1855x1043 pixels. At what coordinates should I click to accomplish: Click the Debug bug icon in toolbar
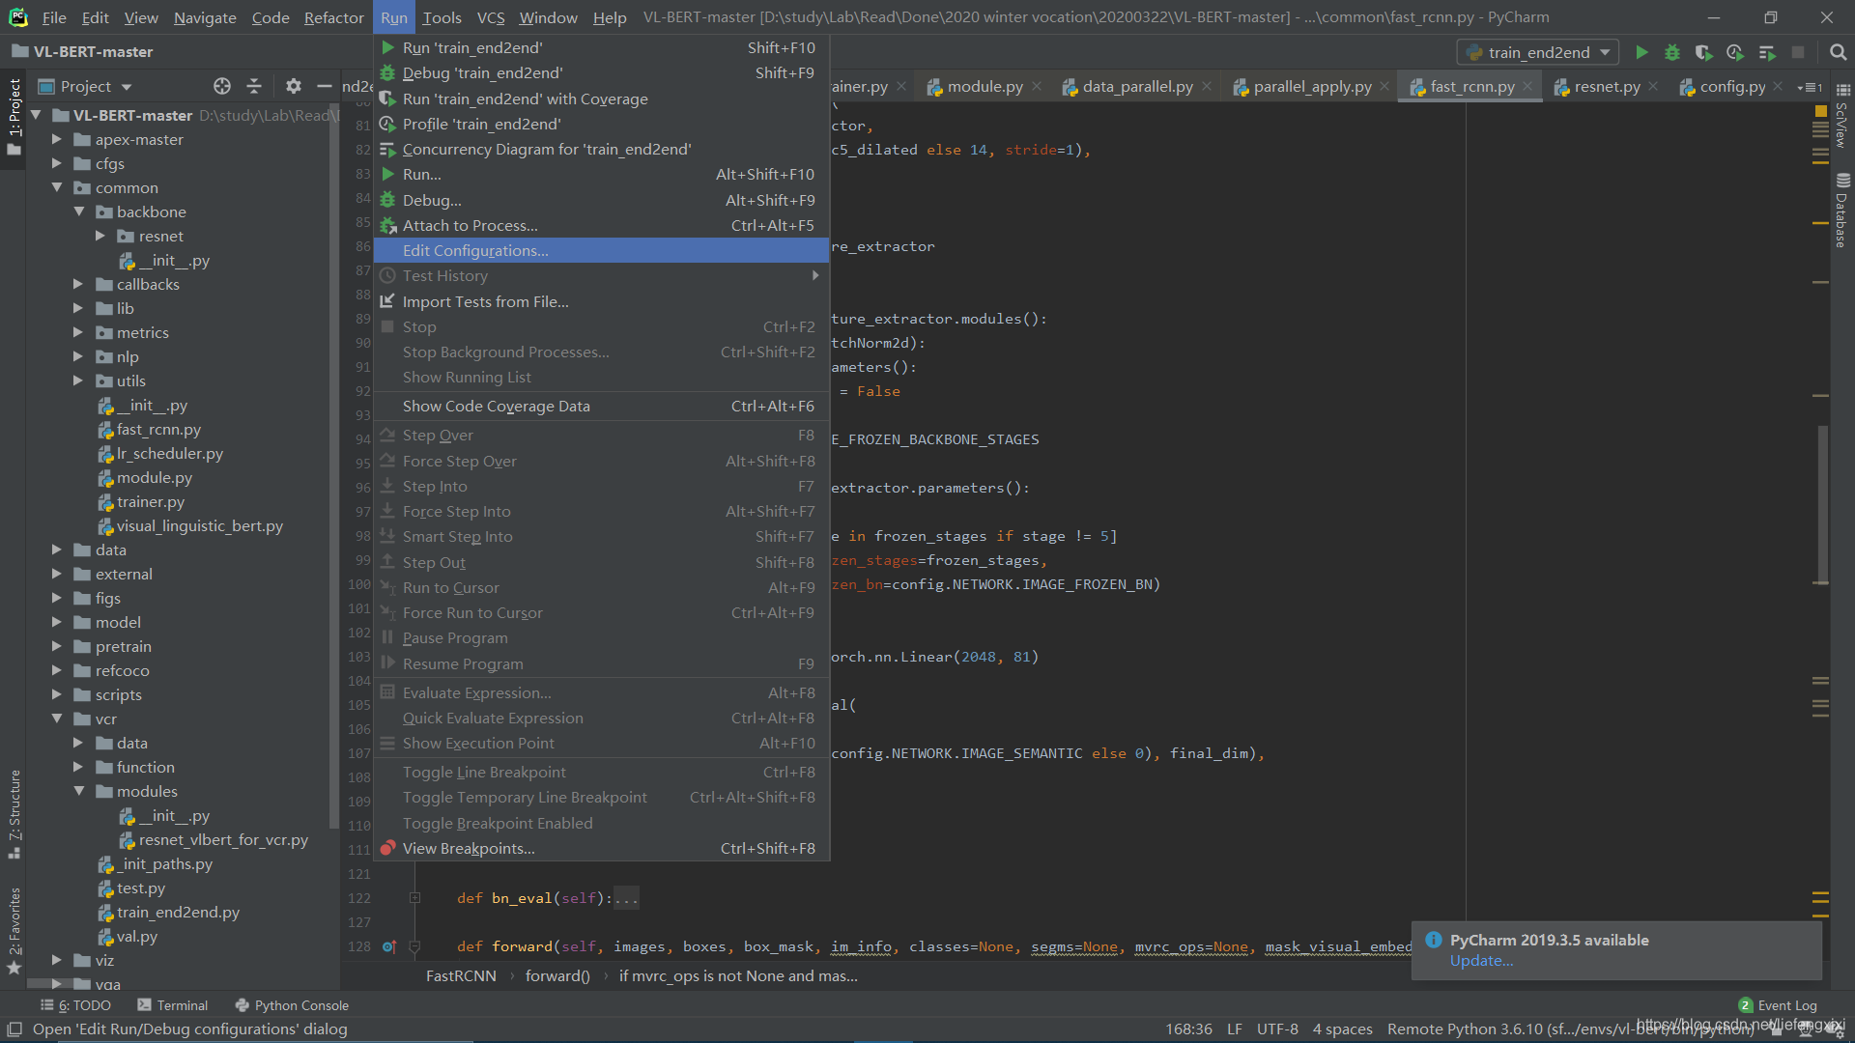point(1671,52)
